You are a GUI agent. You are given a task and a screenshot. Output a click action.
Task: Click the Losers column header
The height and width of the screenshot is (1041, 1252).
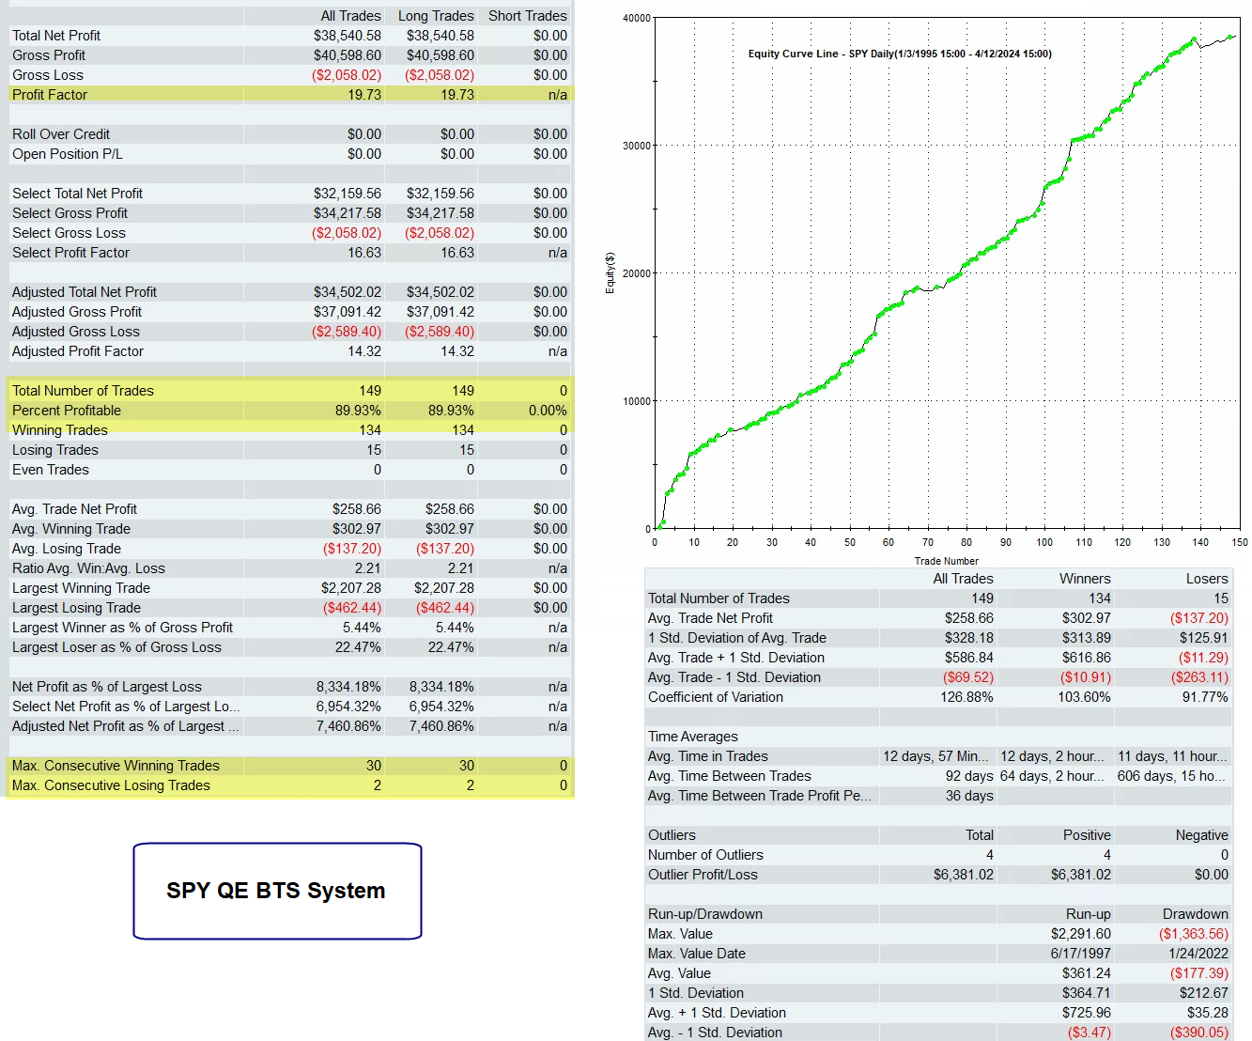pyautogui.click(x=1207, y=579)
